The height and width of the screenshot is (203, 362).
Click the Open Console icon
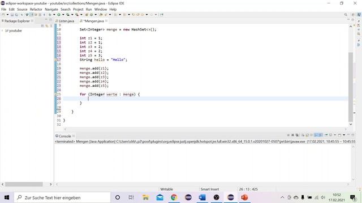[x=339, y=135]
